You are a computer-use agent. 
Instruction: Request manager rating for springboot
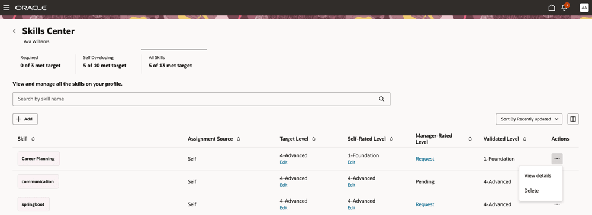[x=424, y=204]
